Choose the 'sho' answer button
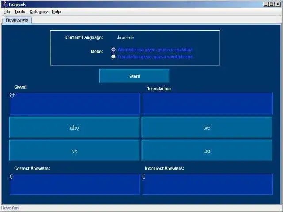Image resolution: width=283 pixels, height=212 pixels. pos(74,127)
